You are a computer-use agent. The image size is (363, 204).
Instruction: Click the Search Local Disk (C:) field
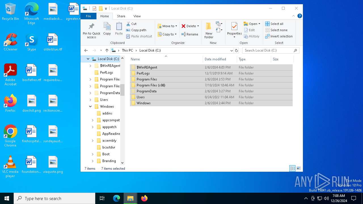pyautogui.click(x=271, y=50)
